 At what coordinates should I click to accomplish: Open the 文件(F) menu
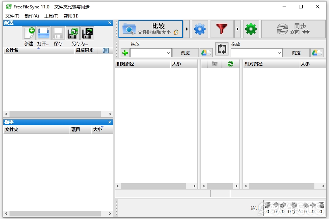coord(12,16)
